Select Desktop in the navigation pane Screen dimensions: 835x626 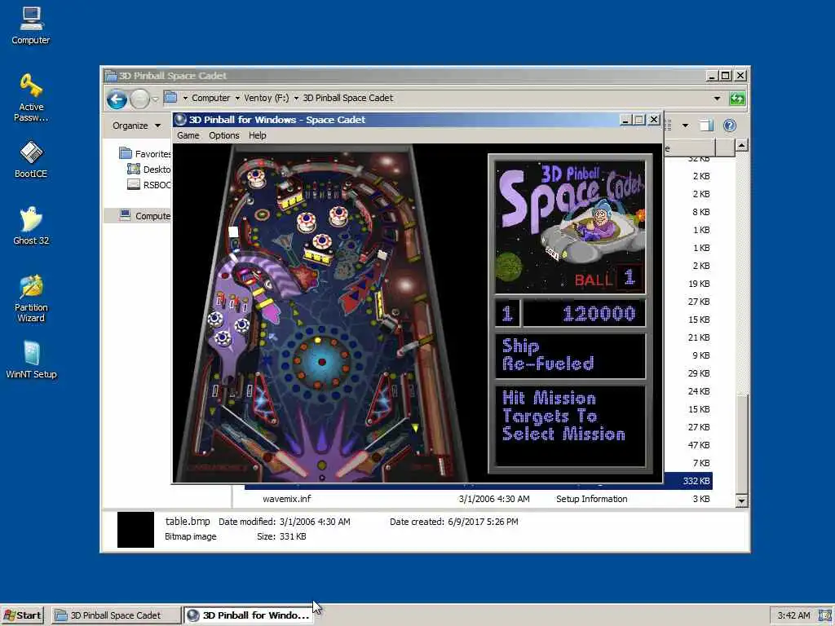tap(149, 170)
